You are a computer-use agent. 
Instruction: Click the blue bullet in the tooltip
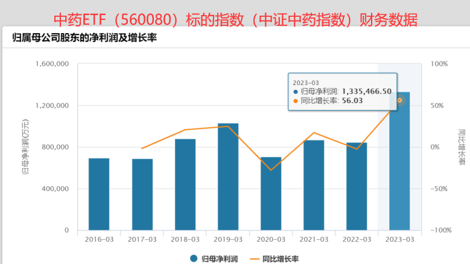(296, 92)
